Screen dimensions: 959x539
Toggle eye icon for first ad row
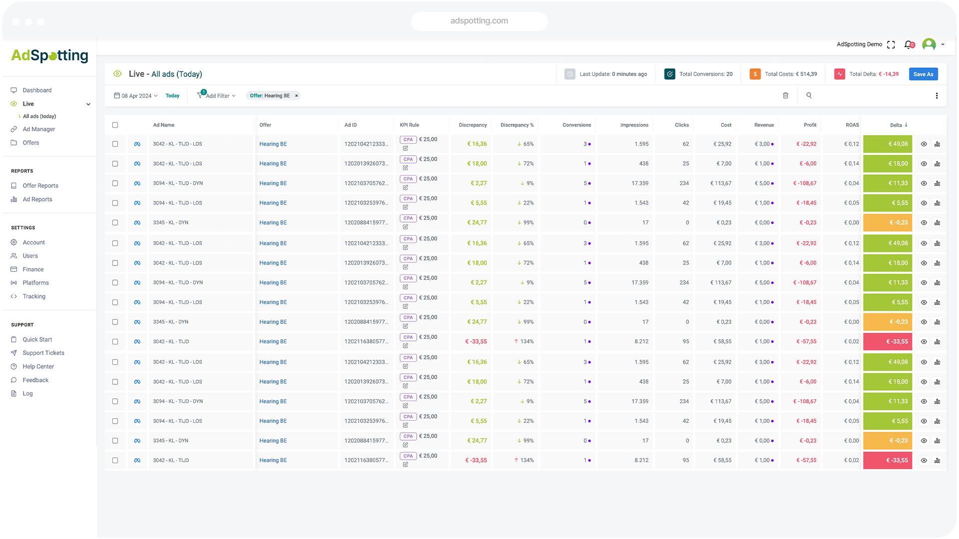click(x=924, y=144)
